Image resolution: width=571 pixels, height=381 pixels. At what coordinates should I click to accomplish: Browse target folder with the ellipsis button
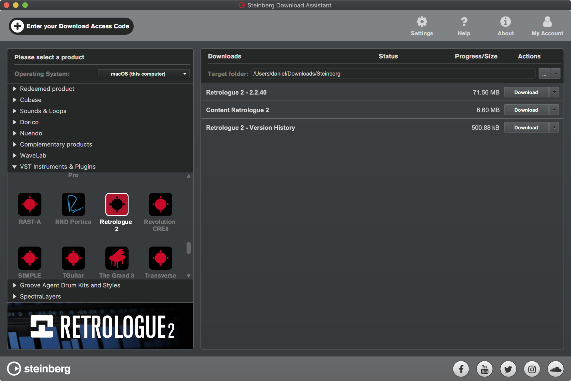[x=544, y=74]
